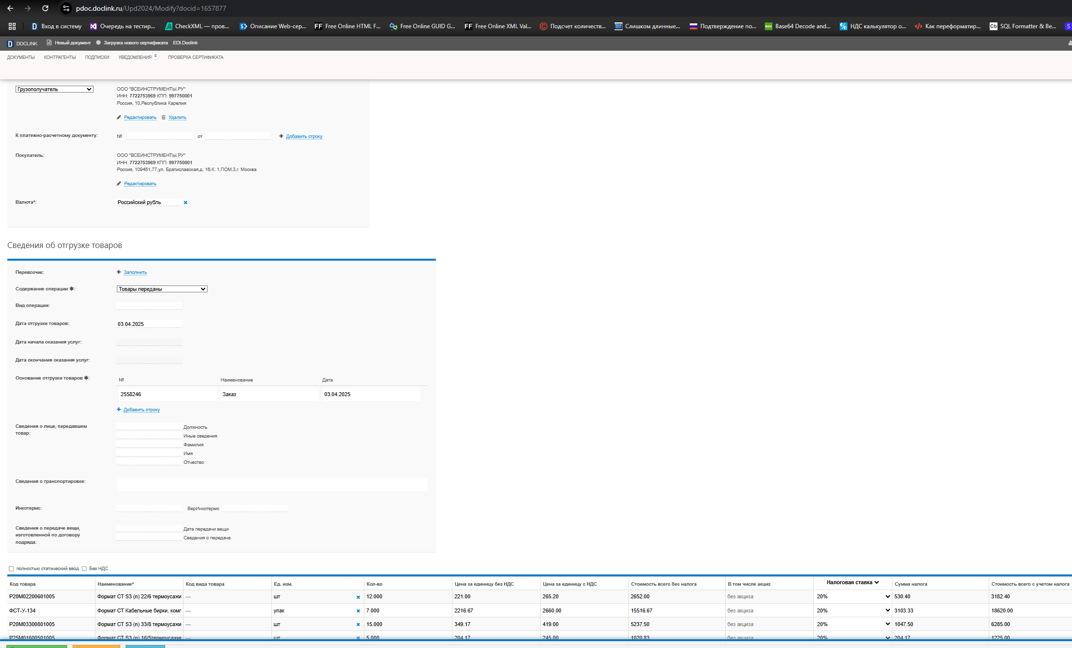Open 'Подсчет количеств...' bookmark
Screen dimensions: 1072x648
coord(573,26)
